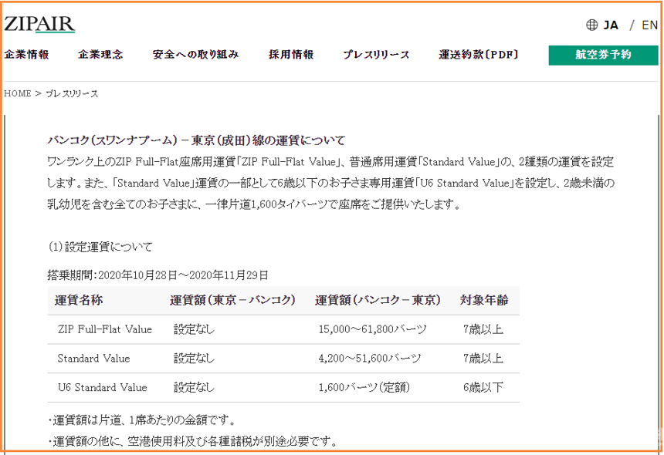Click プレスリリース in the breadcrumb
This screenshot has width=664, height=455.
72,93
